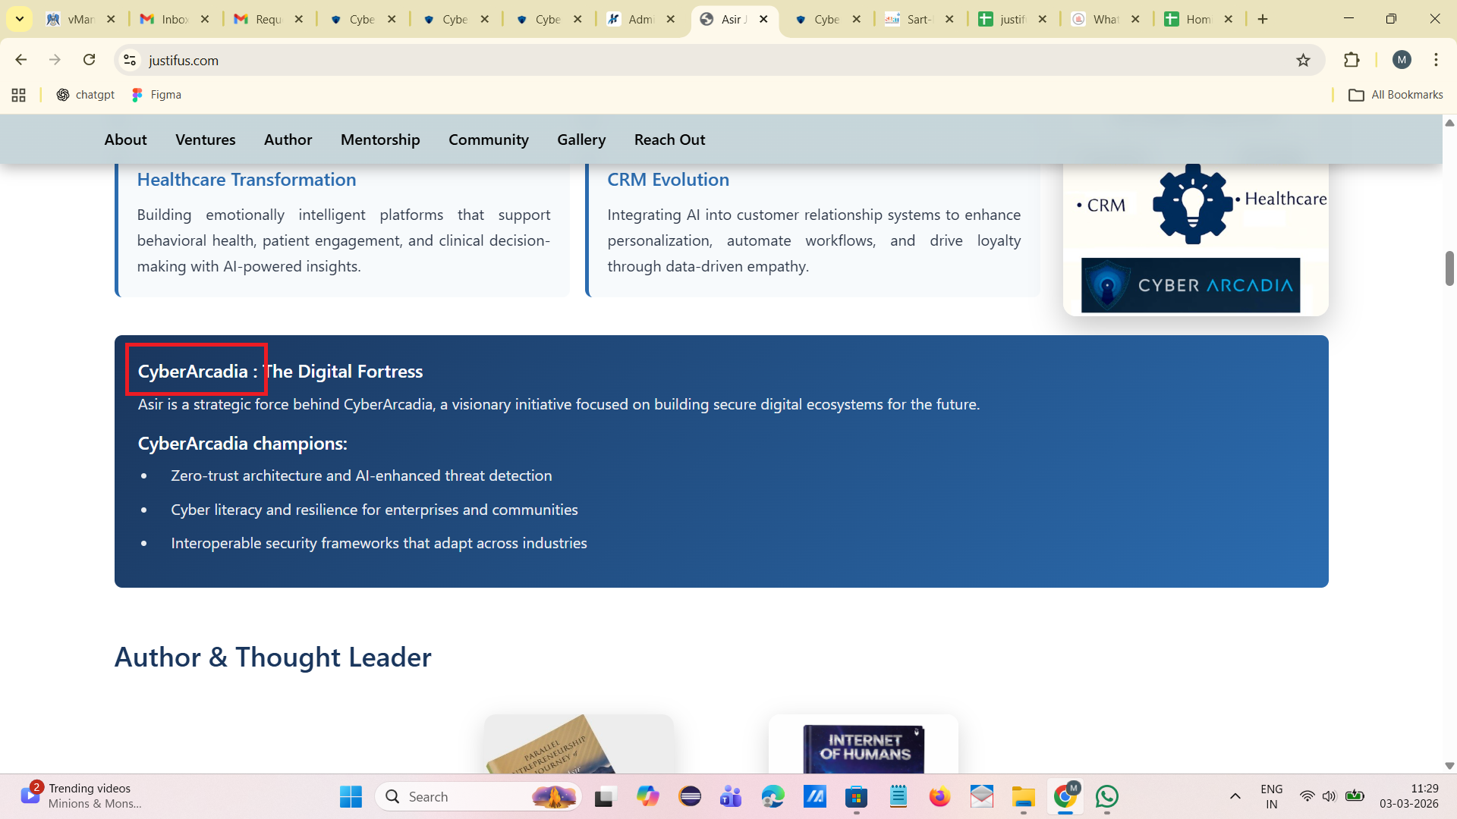Expand the tab search dropdown chevron
Screen dimensions: 1457x819
pos(20,19)
